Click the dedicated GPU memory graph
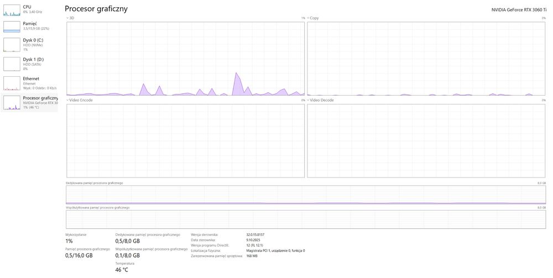Viewport: 553px width, 278px height. click(x=306, y=195)
